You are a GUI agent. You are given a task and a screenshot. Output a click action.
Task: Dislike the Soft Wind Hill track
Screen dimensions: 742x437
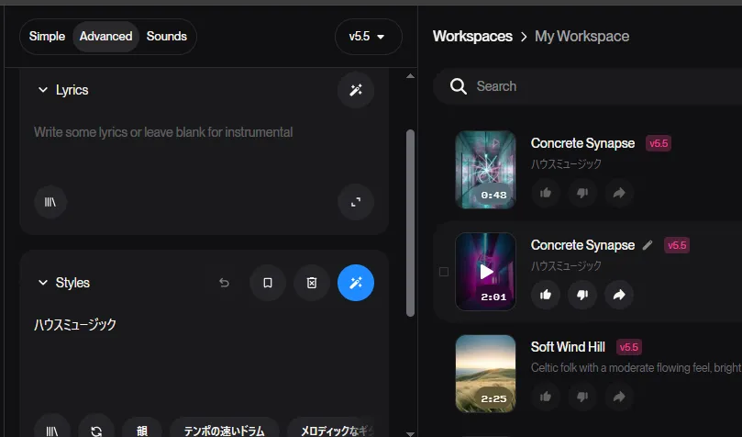[x=582, y=397]
